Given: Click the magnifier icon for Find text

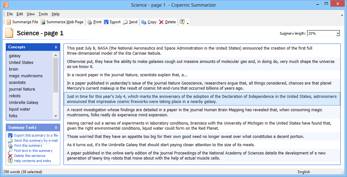Looking at the screenshot, I should 10,151.
